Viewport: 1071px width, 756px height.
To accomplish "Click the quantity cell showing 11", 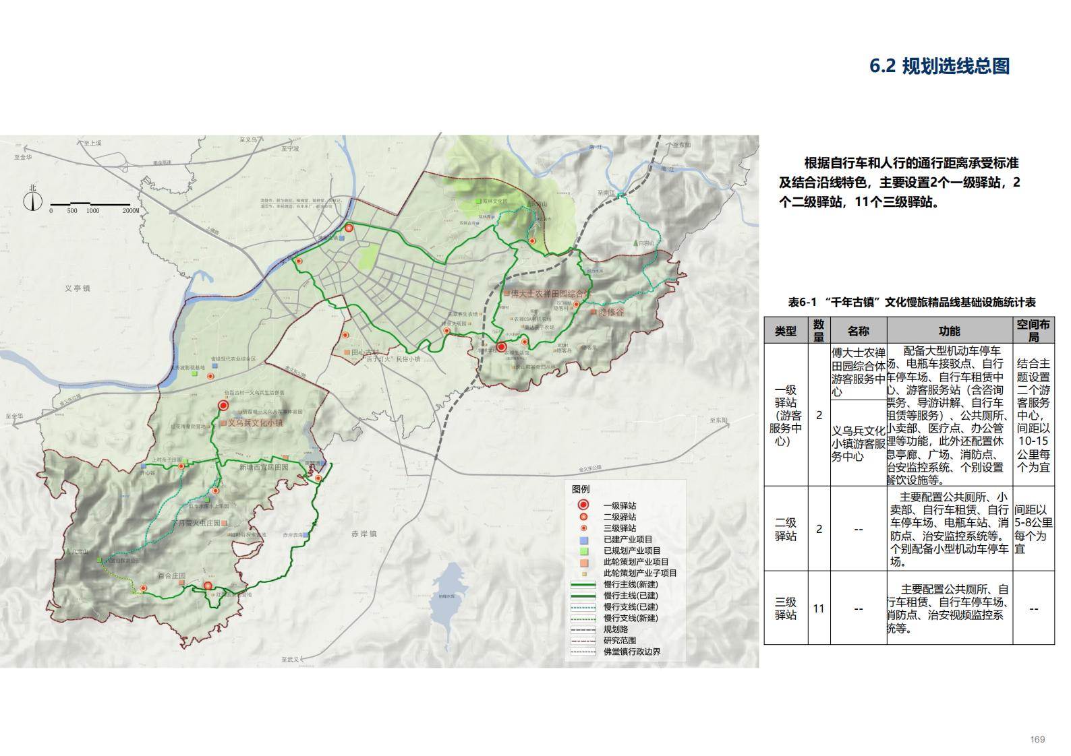I will click(x=819, y=608).
